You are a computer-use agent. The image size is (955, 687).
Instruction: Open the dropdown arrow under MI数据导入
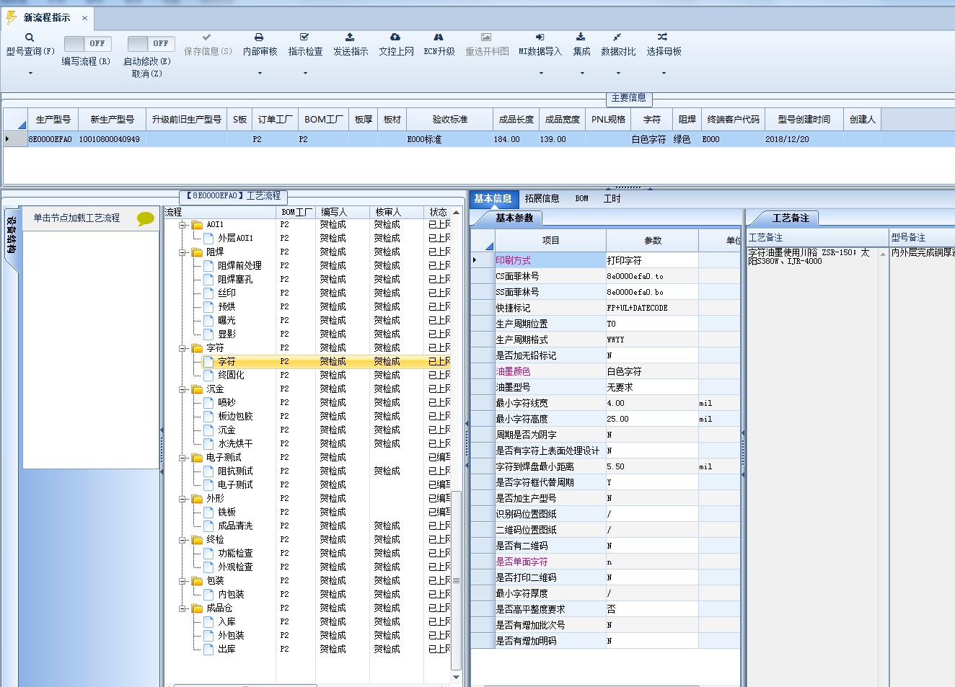(x=541, y=73)
